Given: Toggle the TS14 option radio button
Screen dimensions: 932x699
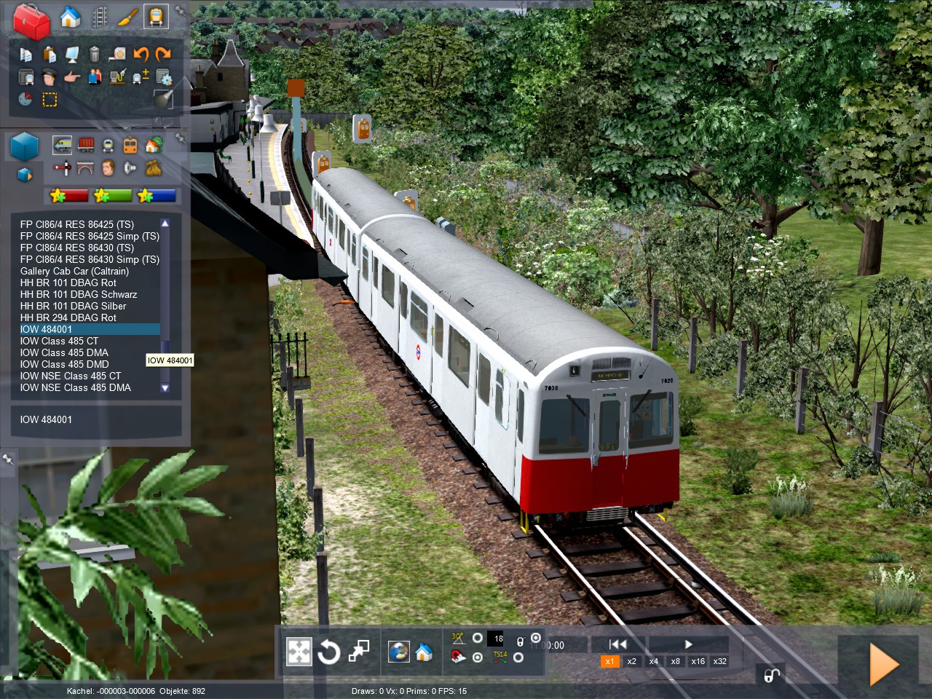Looking at the screenshot, I should tap(518, 657).
